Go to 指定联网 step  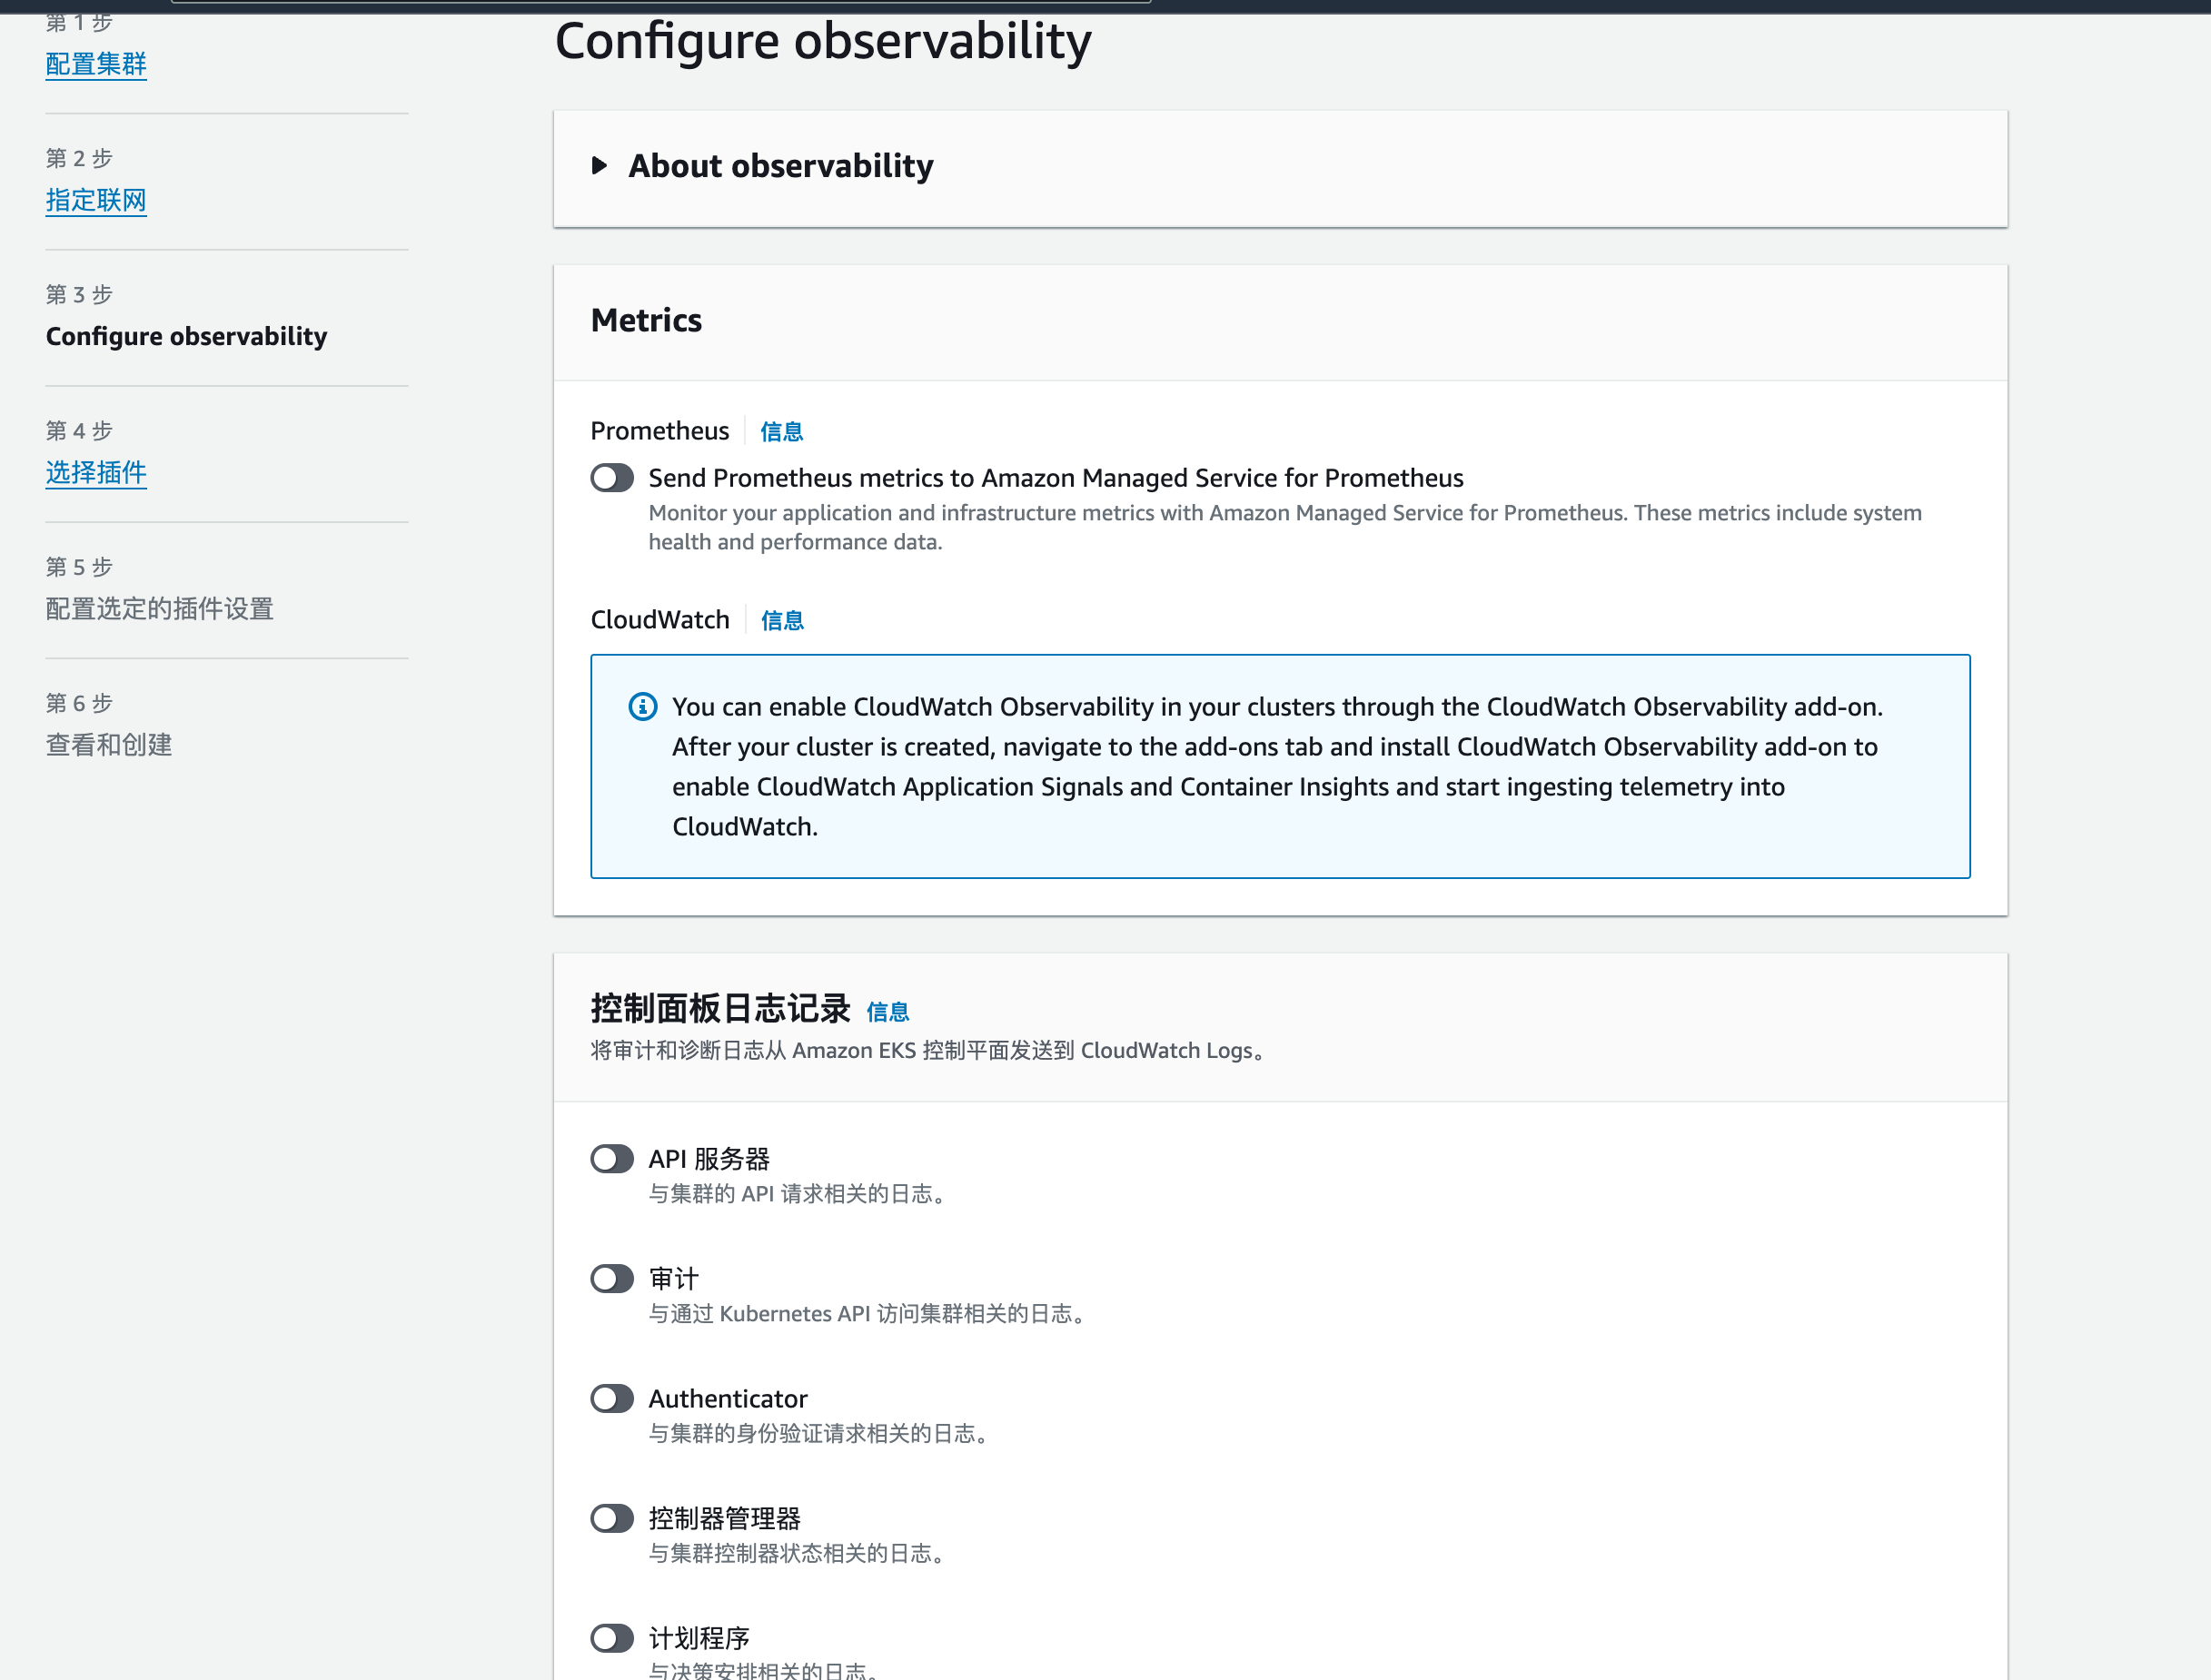click(96, 200)
